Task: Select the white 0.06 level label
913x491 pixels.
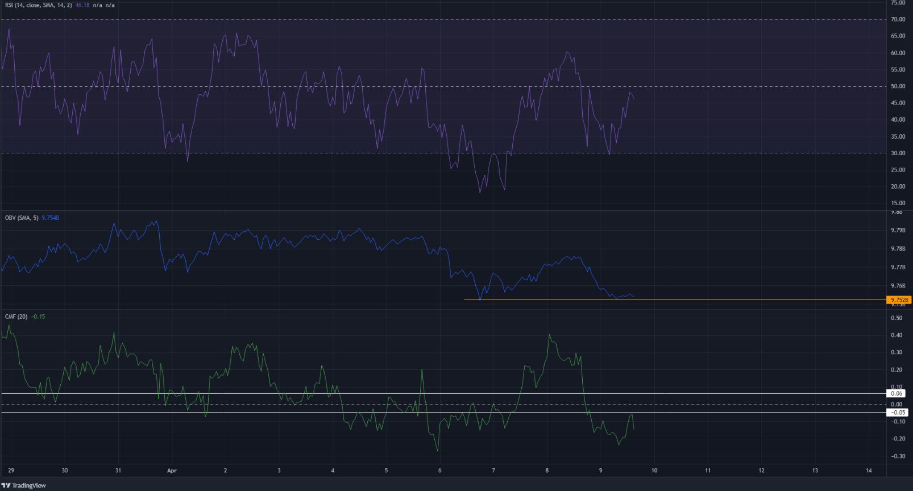Action: click(897, 393)
